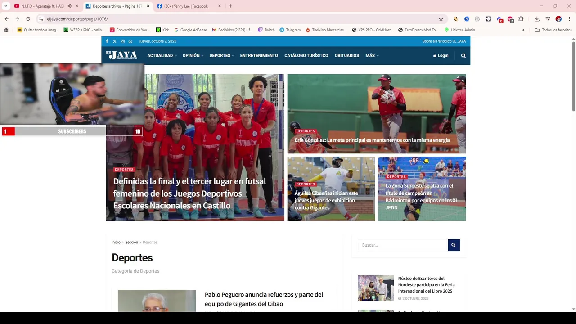Open the Linktree Admin bookmark
576x324 pixels.
coord(459,30)
